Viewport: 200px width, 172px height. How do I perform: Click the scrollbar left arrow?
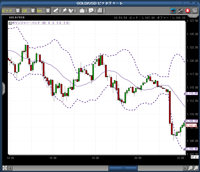coord(11,168)
